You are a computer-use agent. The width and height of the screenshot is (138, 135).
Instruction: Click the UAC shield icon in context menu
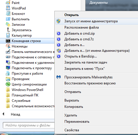tap(58, 21)
